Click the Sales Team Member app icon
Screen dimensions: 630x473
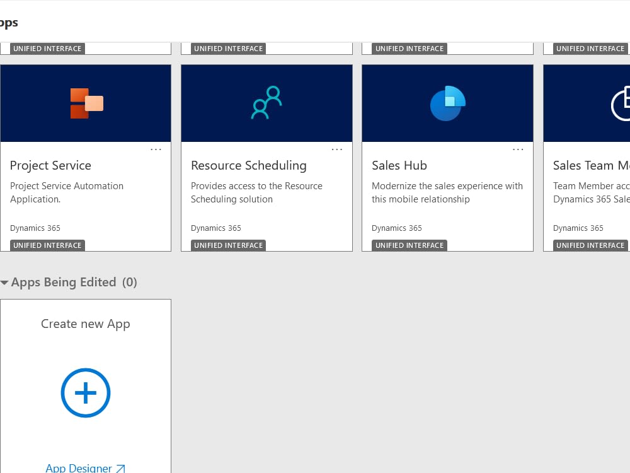[x=621, y=104]
